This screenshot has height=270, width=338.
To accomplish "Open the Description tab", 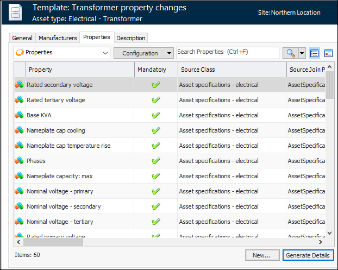I will (x=130, y=38).
